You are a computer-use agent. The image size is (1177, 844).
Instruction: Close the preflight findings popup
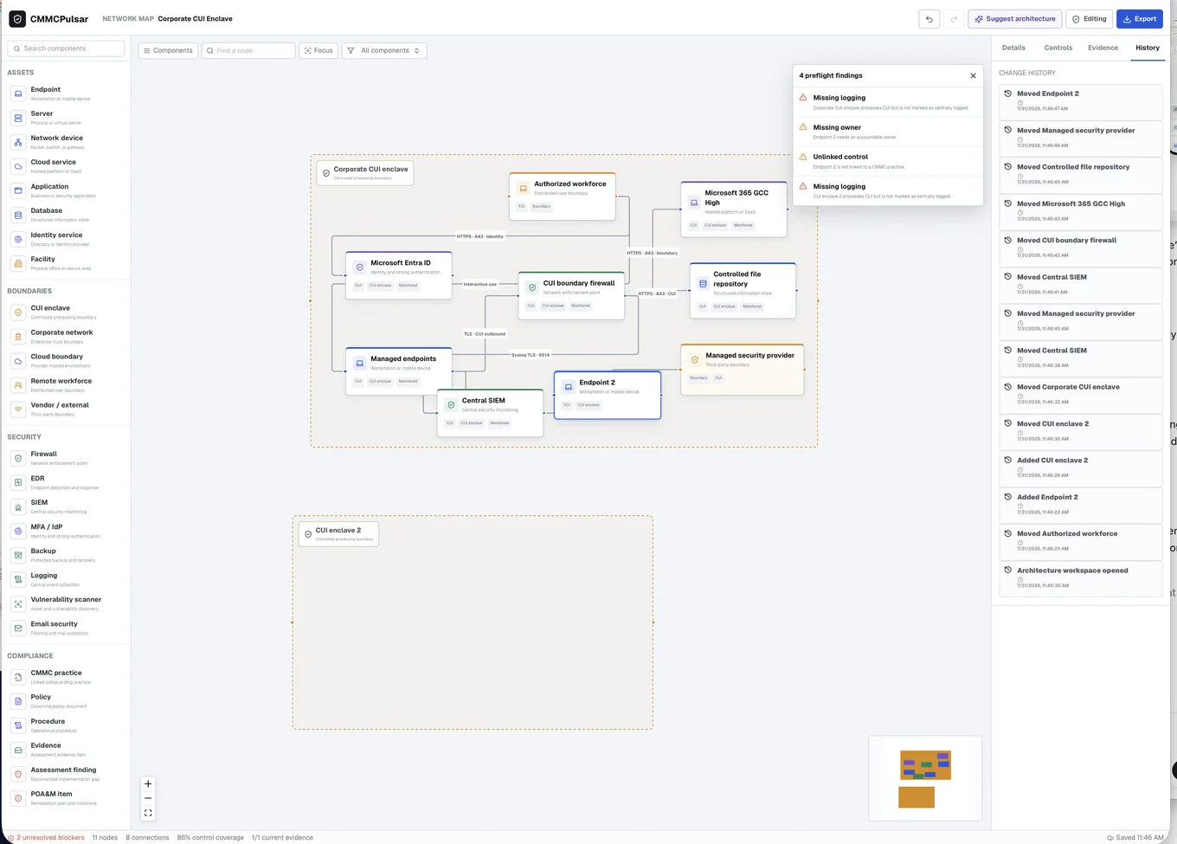(973, 76)
